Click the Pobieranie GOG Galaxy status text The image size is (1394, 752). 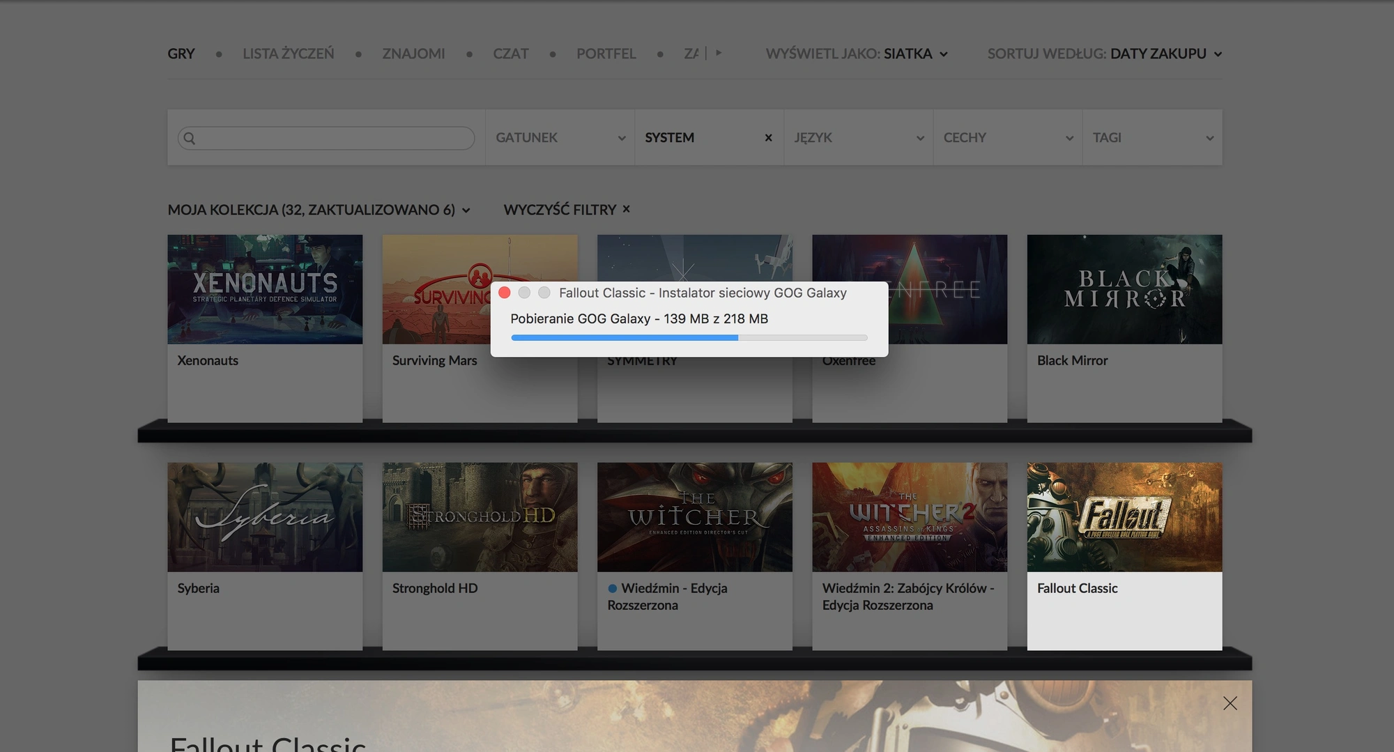coord(639,319)
